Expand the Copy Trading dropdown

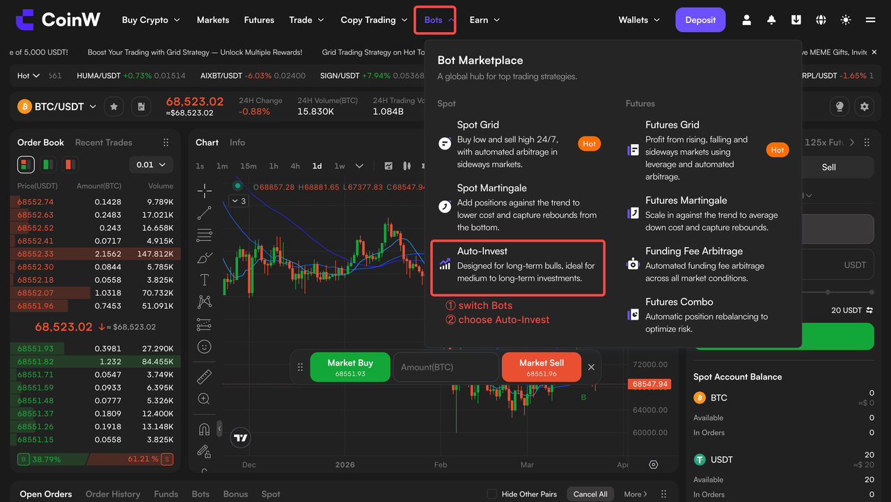pyautogui.click(x=374, y=20)
